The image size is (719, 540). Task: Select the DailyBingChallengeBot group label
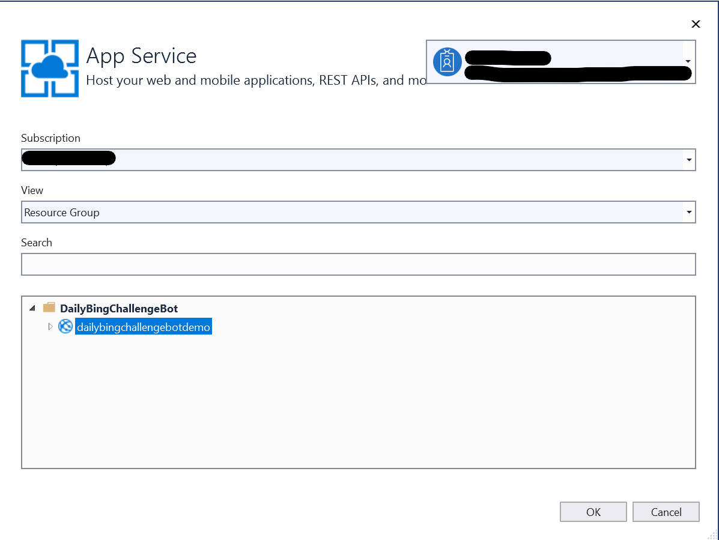118,308
